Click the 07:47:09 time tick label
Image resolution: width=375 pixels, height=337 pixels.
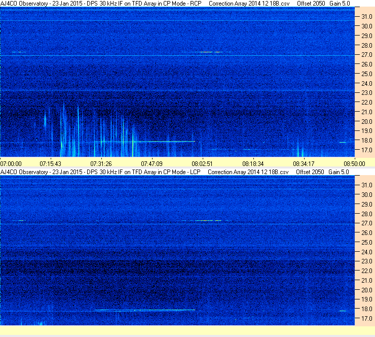point(152,164)
